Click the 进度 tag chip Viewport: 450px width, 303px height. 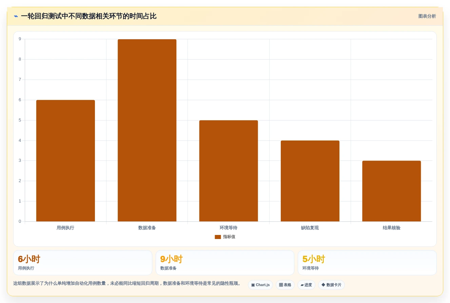(306, 285)
